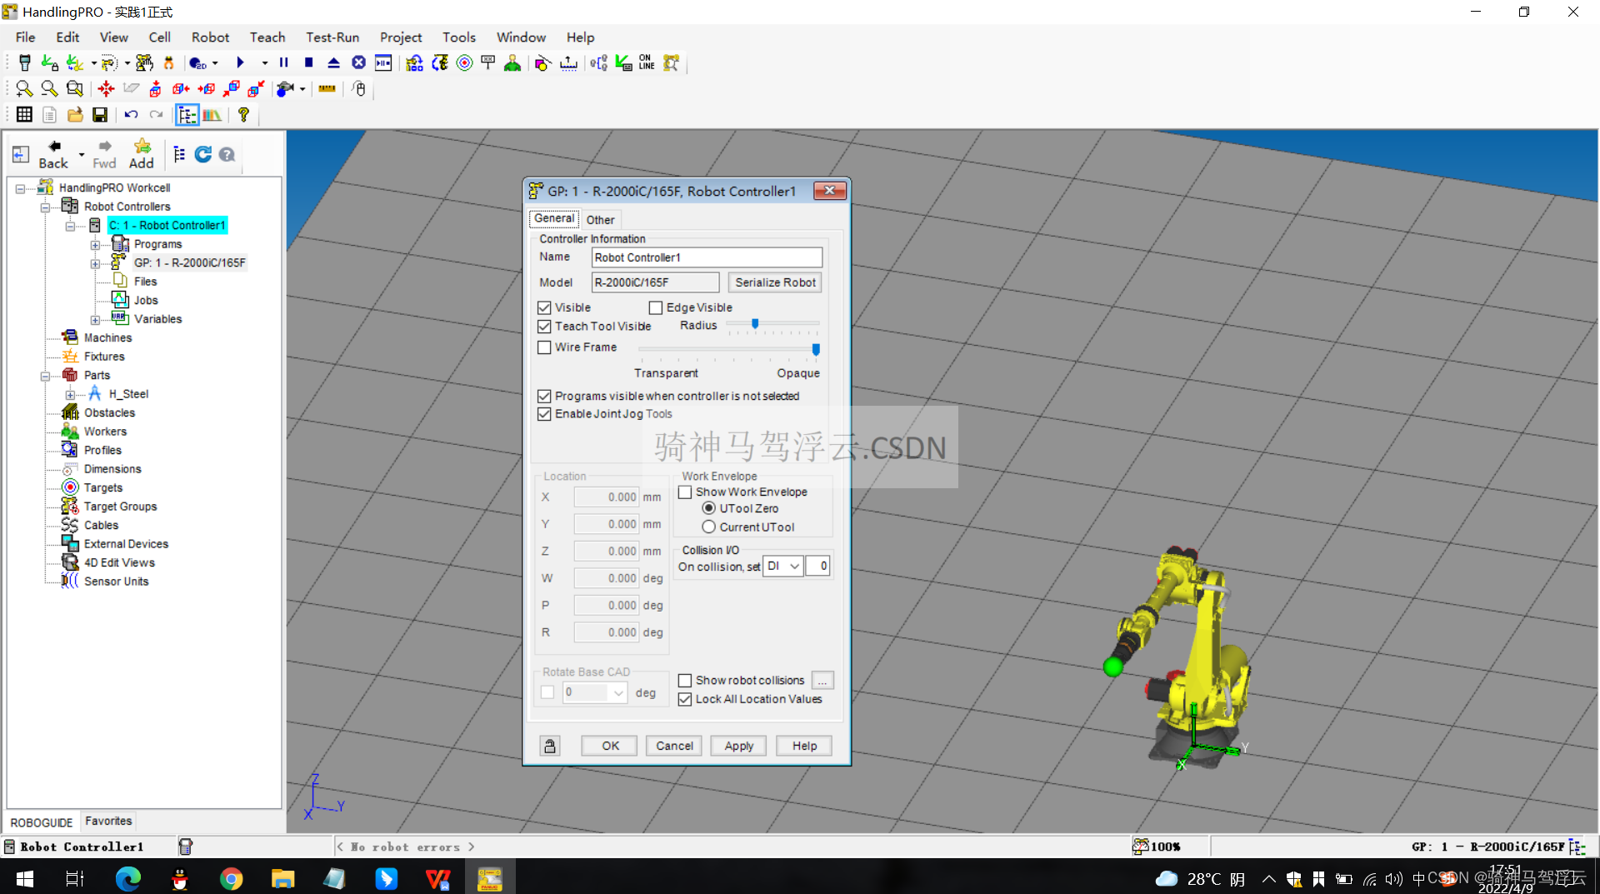Click the mouse commands icon

tap(359, 89)
